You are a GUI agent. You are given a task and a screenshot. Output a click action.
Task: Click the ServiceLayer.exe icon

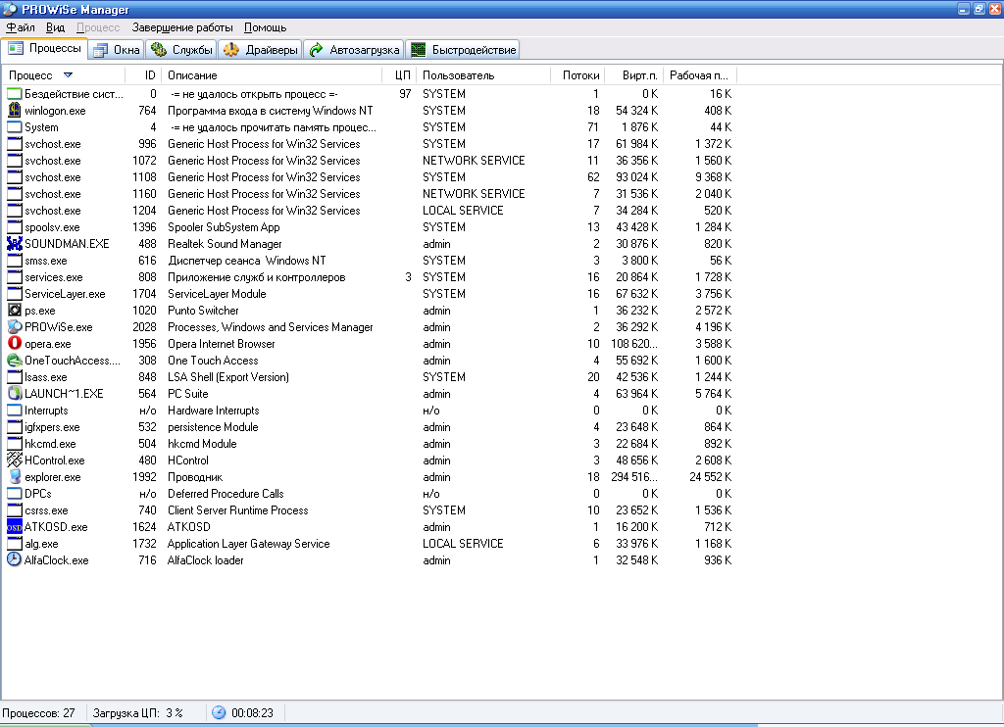[x=14, y=293]
